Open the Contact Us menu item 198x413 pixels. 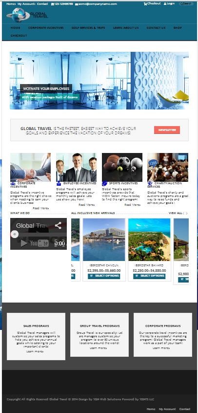pos(156,28)
